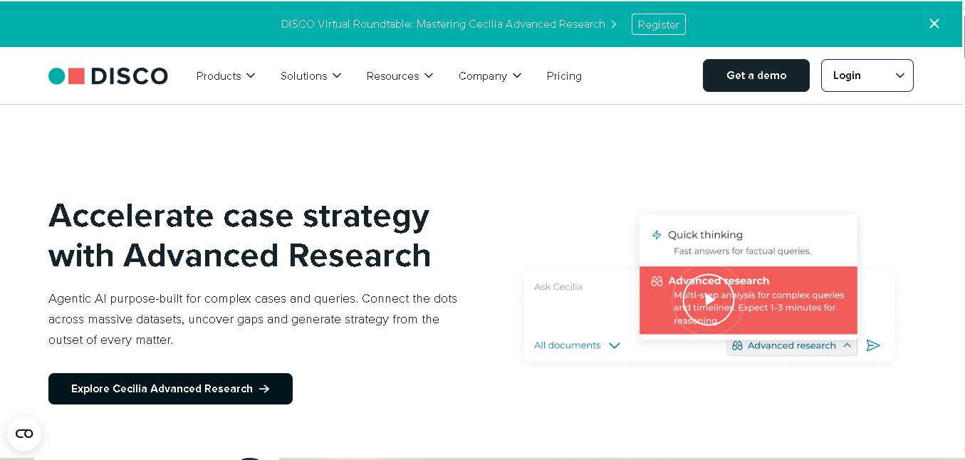This screenshot has width=965, height=460.
Task: Expand the Solutions menu
Action: (x=311, y=75)
